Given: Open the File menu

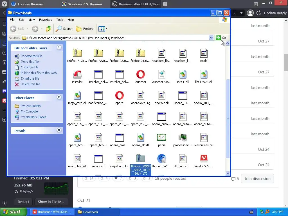Looking at the screenshot, I should 12,20.
